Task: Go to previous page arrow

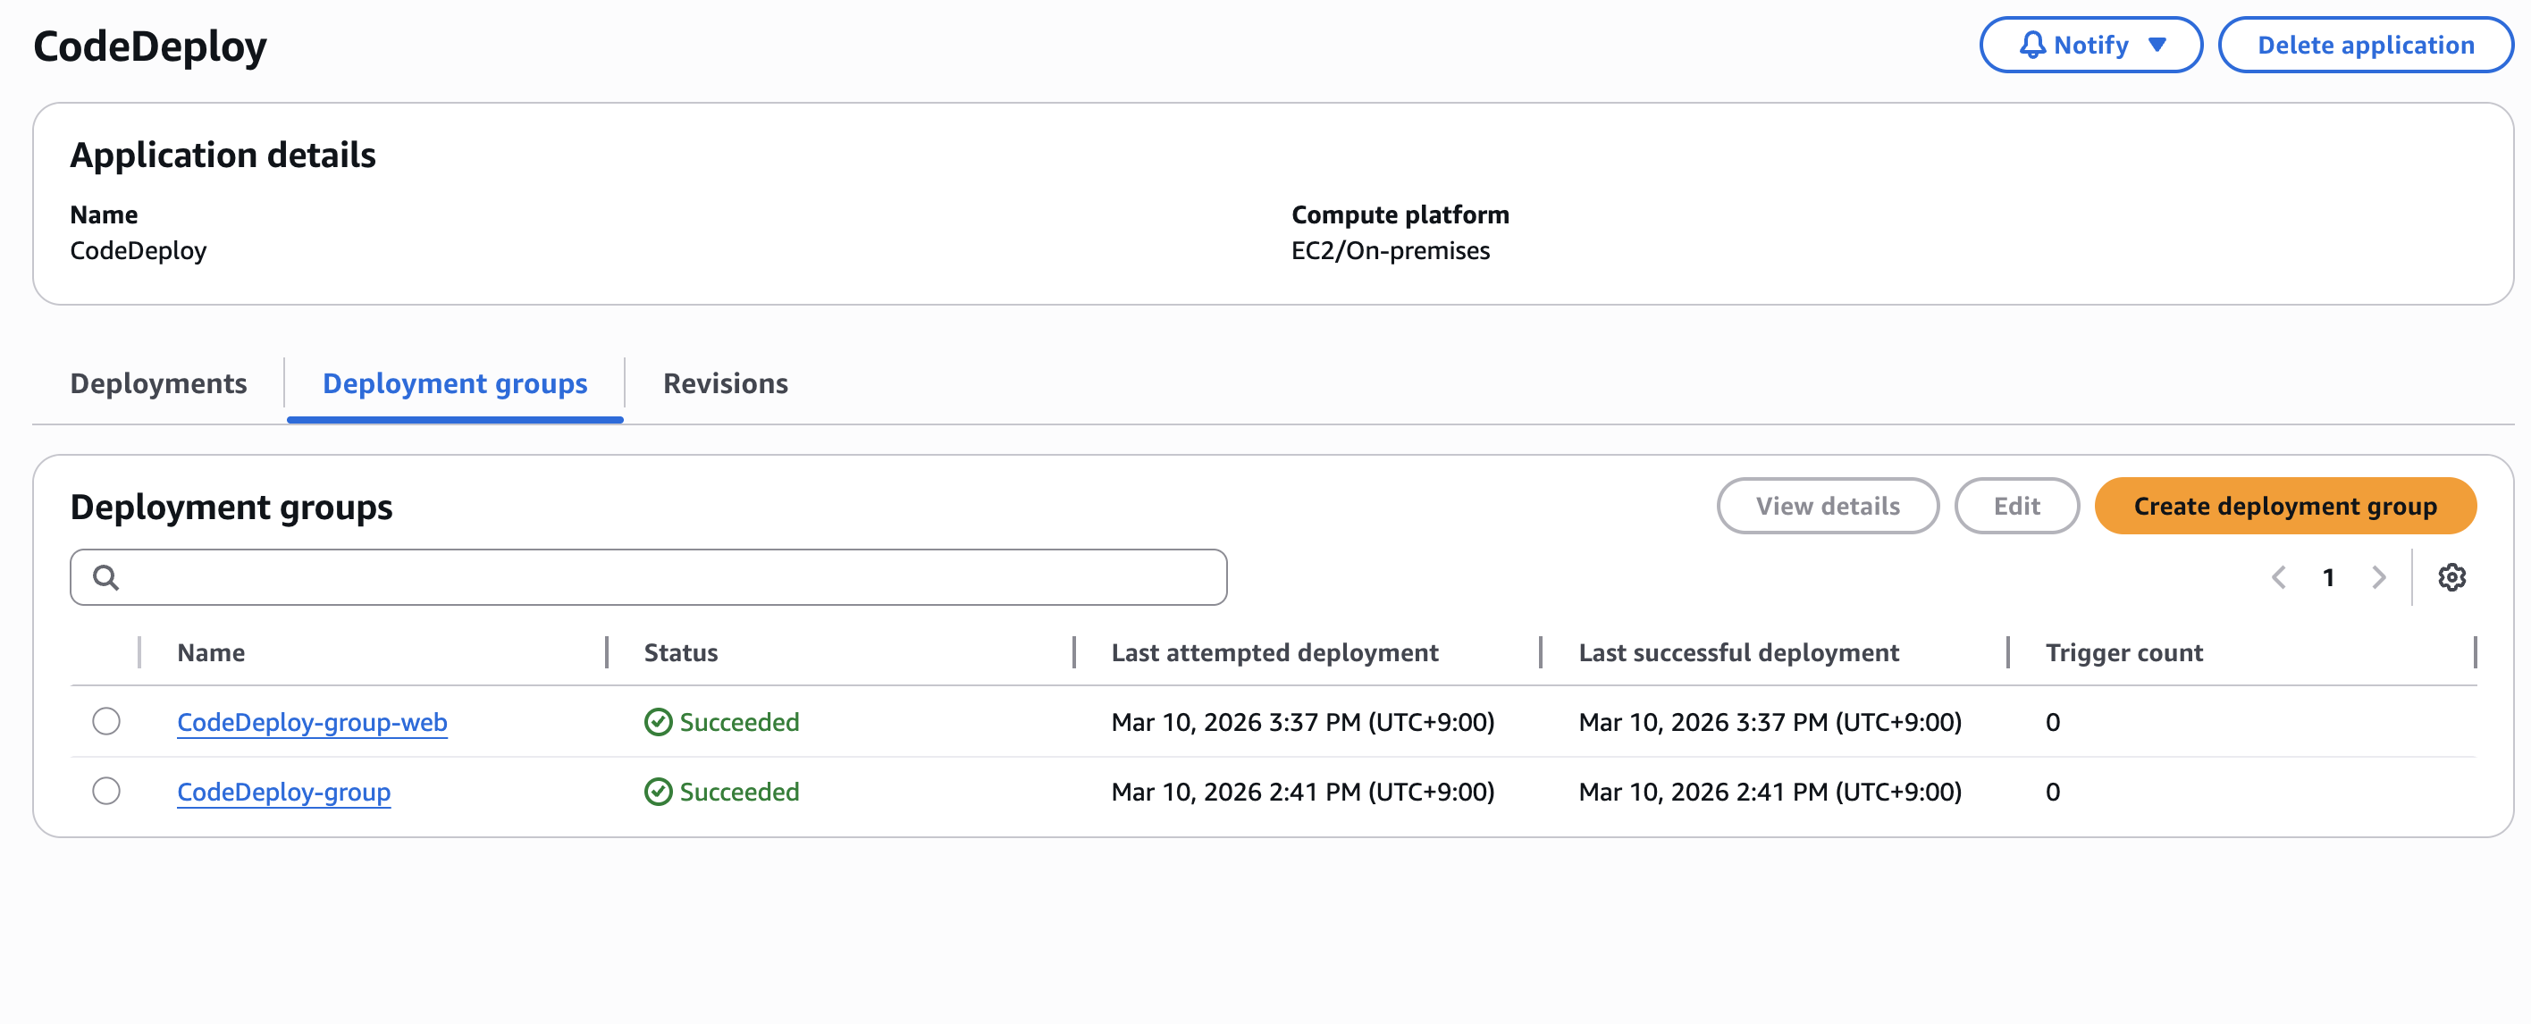Action: (2278, 577)
